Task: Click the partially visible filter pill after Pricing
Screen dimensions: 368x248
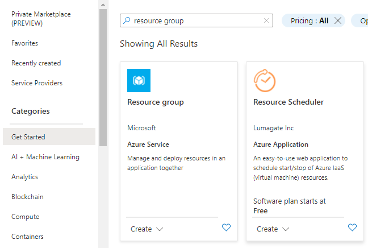Action: [x=360, y=20]
